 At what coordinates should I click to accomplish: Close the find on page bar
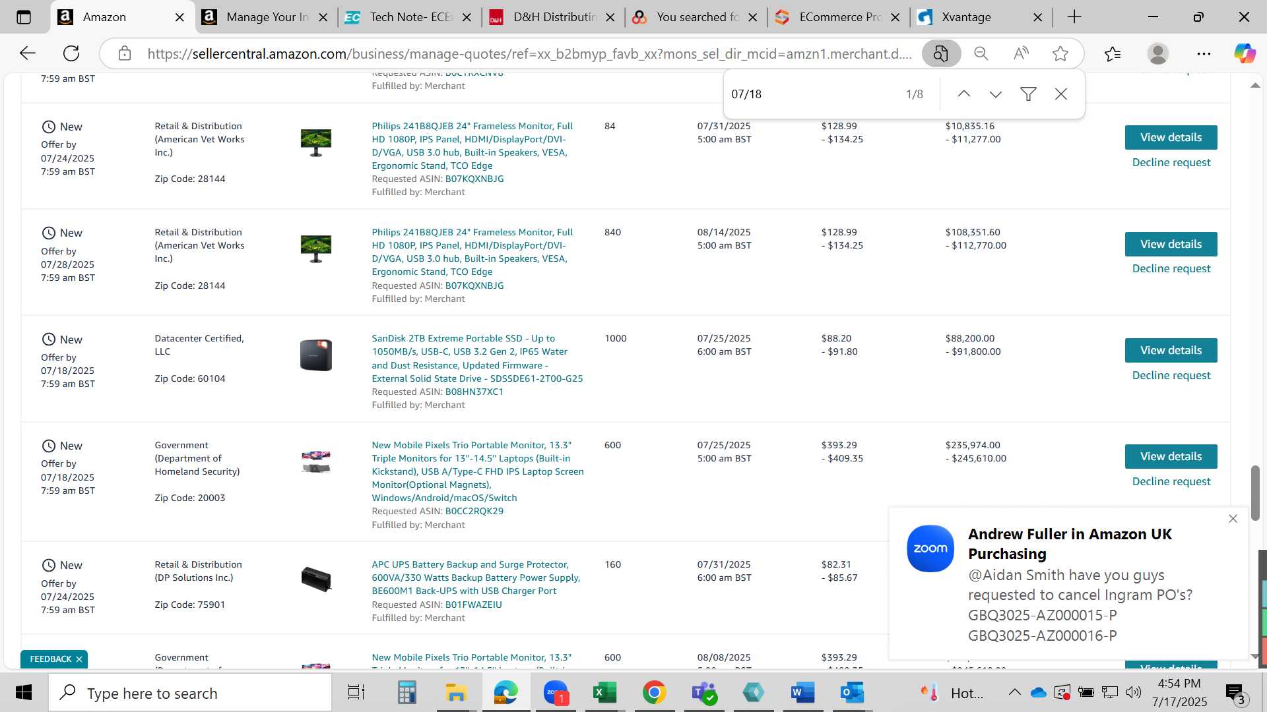[1061, 94]
